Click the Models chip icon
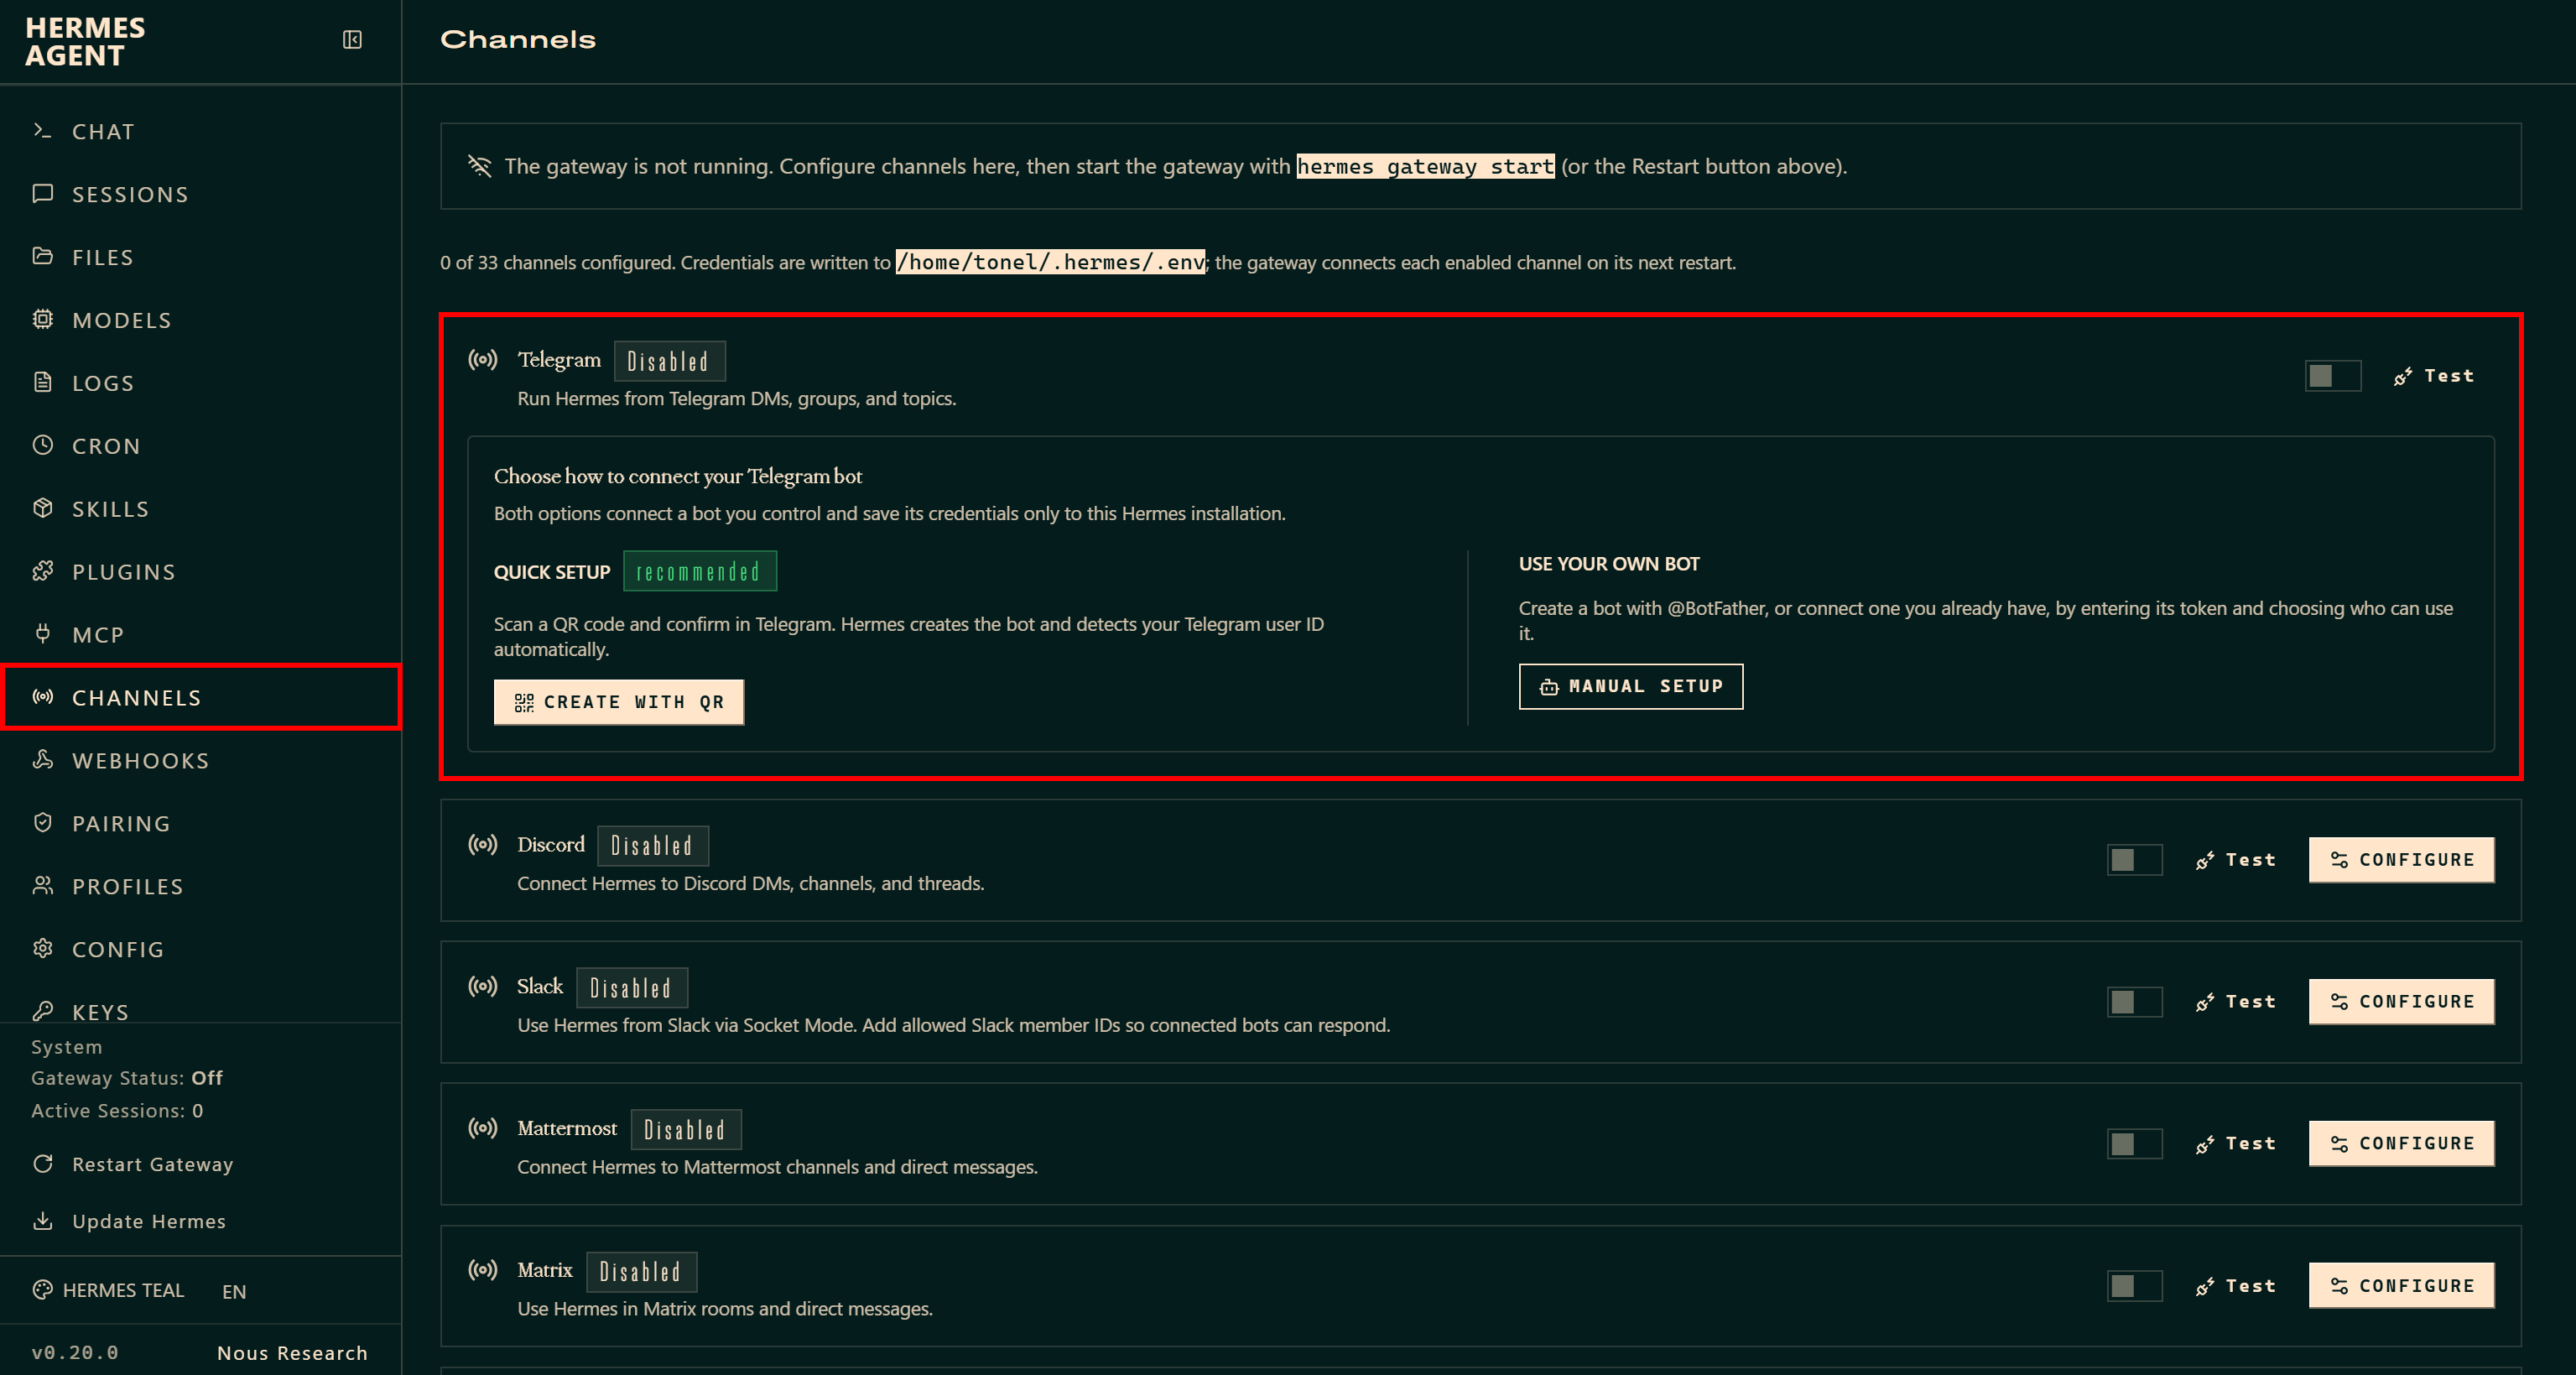The height and width of the screenshot is (1375, 2576). point(42,320)
